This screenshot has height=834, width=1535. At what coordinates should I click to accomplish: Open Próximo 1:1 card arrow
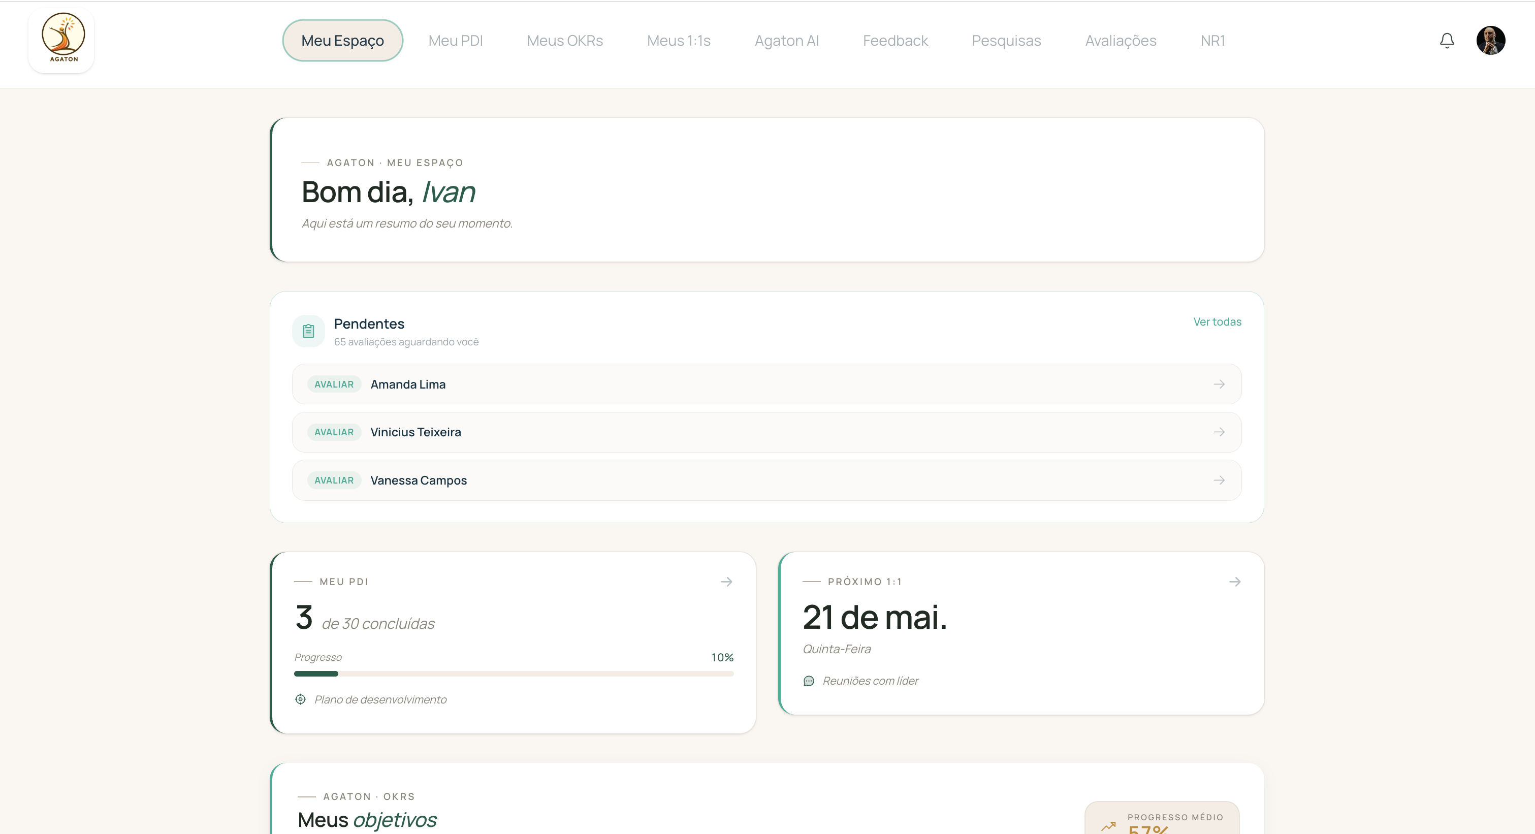pyautogui.click(x=1235, y=582)
